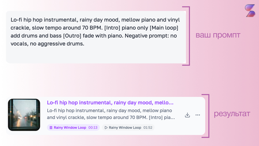The image size is (259, 146).
Task: Click the 00:13 playback time
Action: point(93,128)
